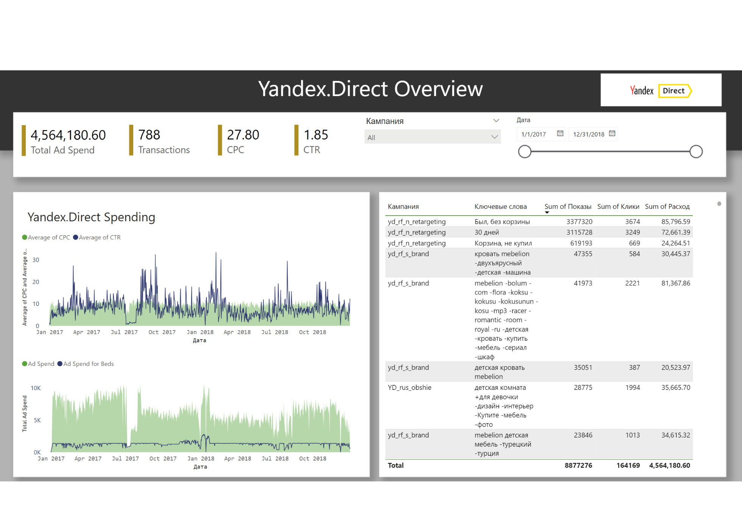Click the 12/31/2018 end date field
Viewport: 742px width, 523px height.
588,134
